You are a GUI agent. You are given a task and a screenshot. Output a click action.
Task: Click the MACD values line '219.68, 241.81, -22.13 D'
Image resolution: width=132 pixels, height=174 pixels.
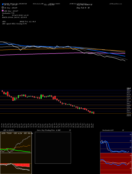(17, 17)
